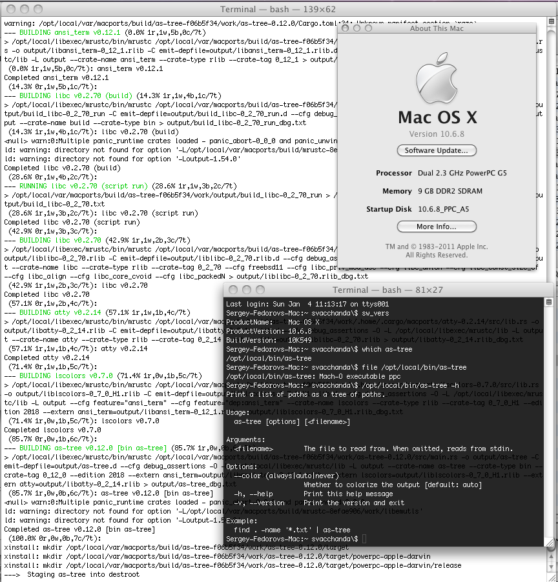The height and width of the screenshot is (582, 558).
Task: Click the title 'Terminal — bash — 81×27'
Action: (387, 290)
